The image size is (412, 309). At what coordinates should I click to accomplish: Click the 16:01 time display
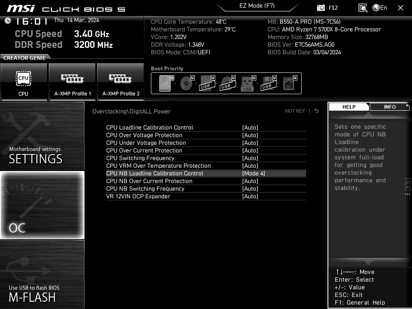[x=31, y=21]
